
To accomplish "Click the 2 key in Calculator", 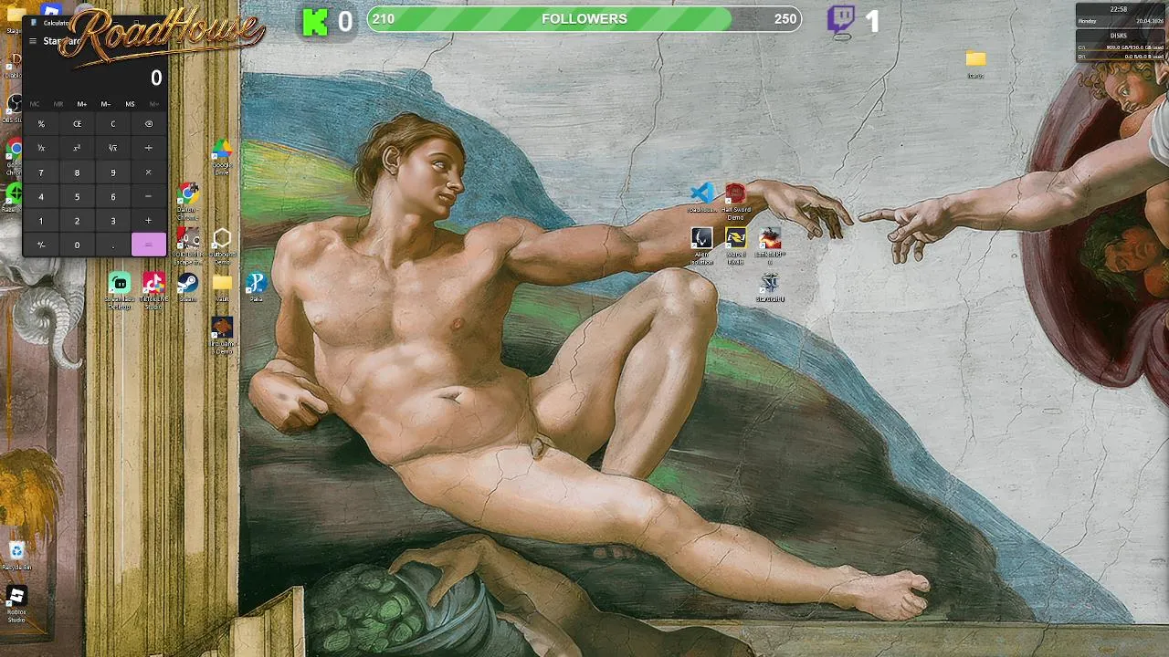I will (x=77, y=221).
